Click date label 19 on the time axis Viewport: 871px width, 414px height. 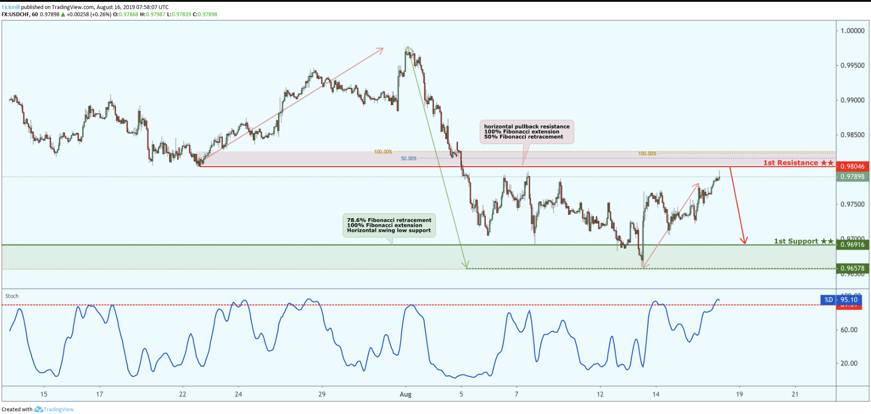pos(739,394)
